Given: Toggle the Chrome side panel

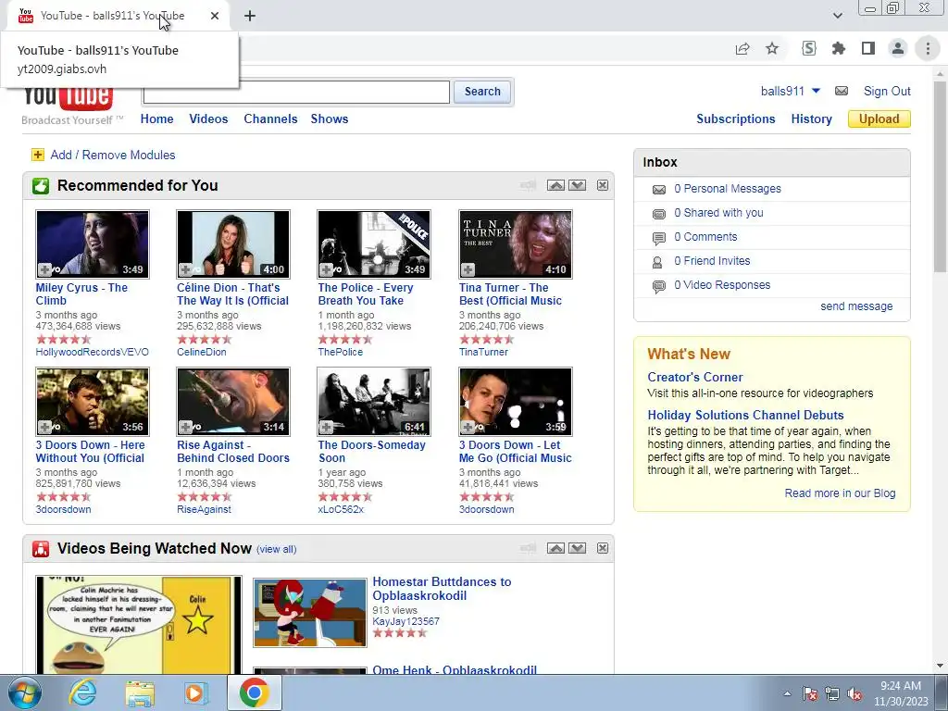Looking at the screenshot, I should click(x=868, y=48).
